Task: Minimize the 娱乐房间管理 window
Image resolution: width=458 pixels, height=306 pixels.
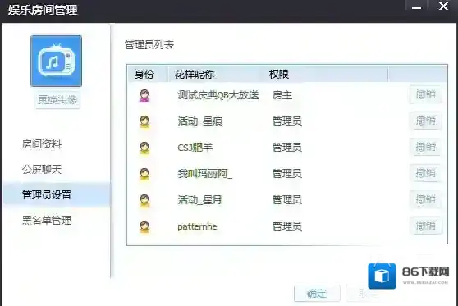Action: click(x=416, y=7)
